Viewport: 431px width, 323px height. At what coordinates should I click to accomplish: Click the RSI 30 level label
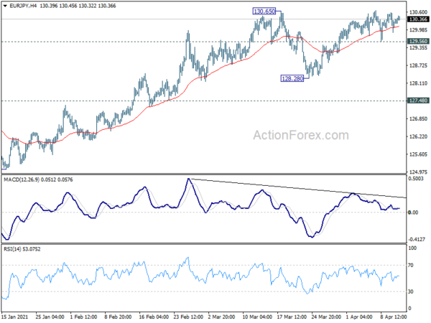[411, 291]
